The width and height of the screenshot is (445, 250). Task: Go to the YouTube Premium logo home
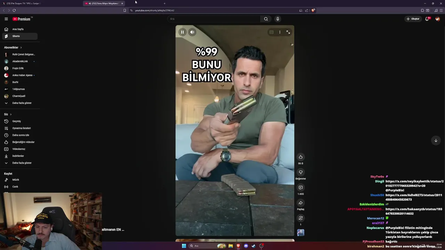22,19
